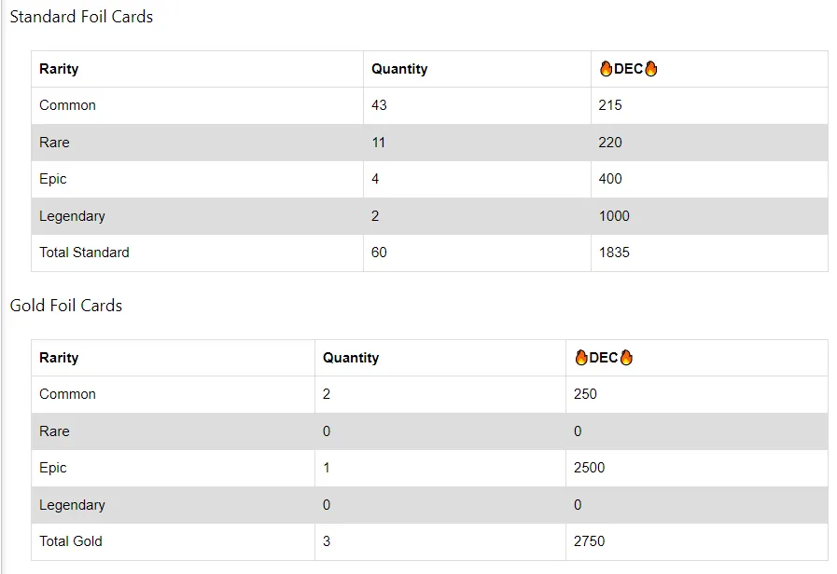Click the Gold Epic DEC value 2500
This screenshot has width=837, height=574.
(590, 468)
